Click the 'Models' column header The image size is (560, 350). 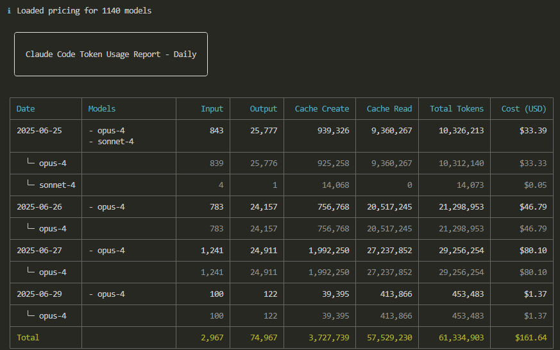coord(102,109)
